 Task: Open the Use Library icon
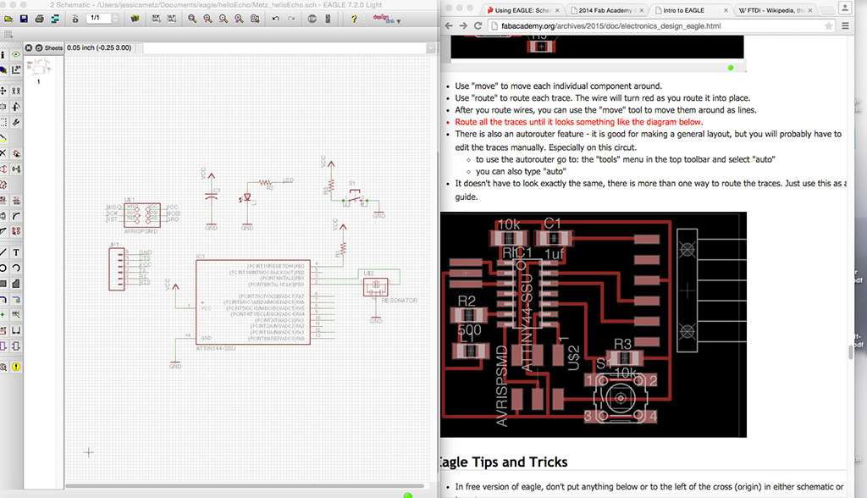pyautogui.click(x=135, y=19)
